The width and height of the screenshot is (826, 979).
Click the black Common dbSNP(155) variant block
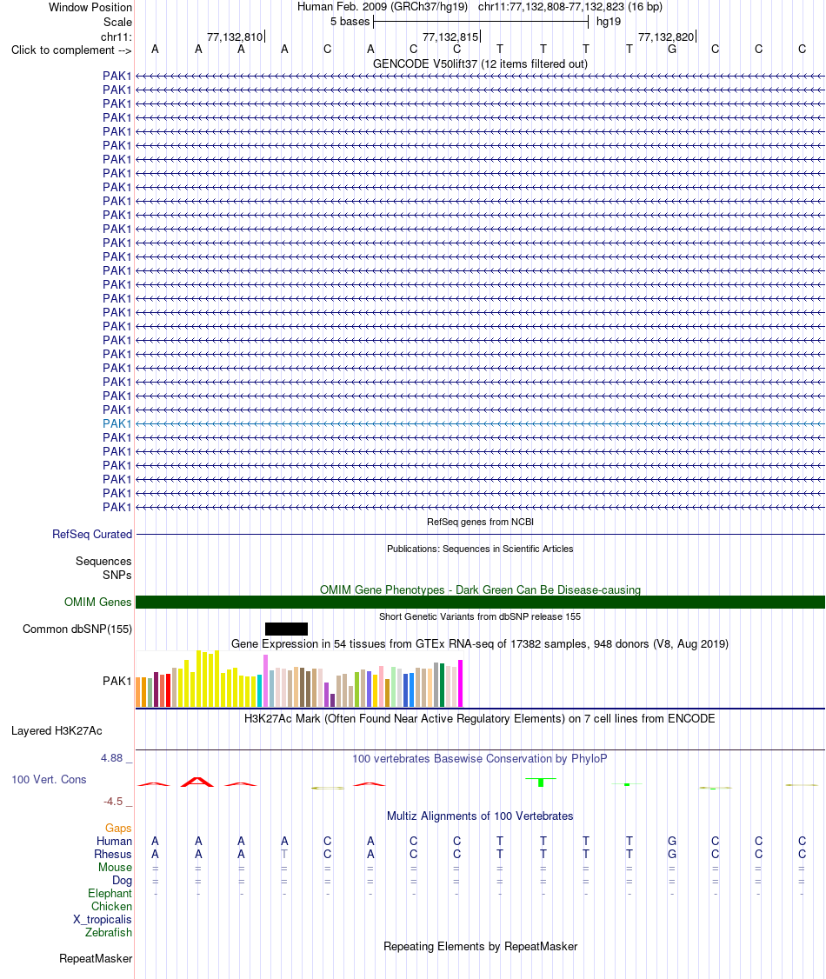tap(287, 629)
